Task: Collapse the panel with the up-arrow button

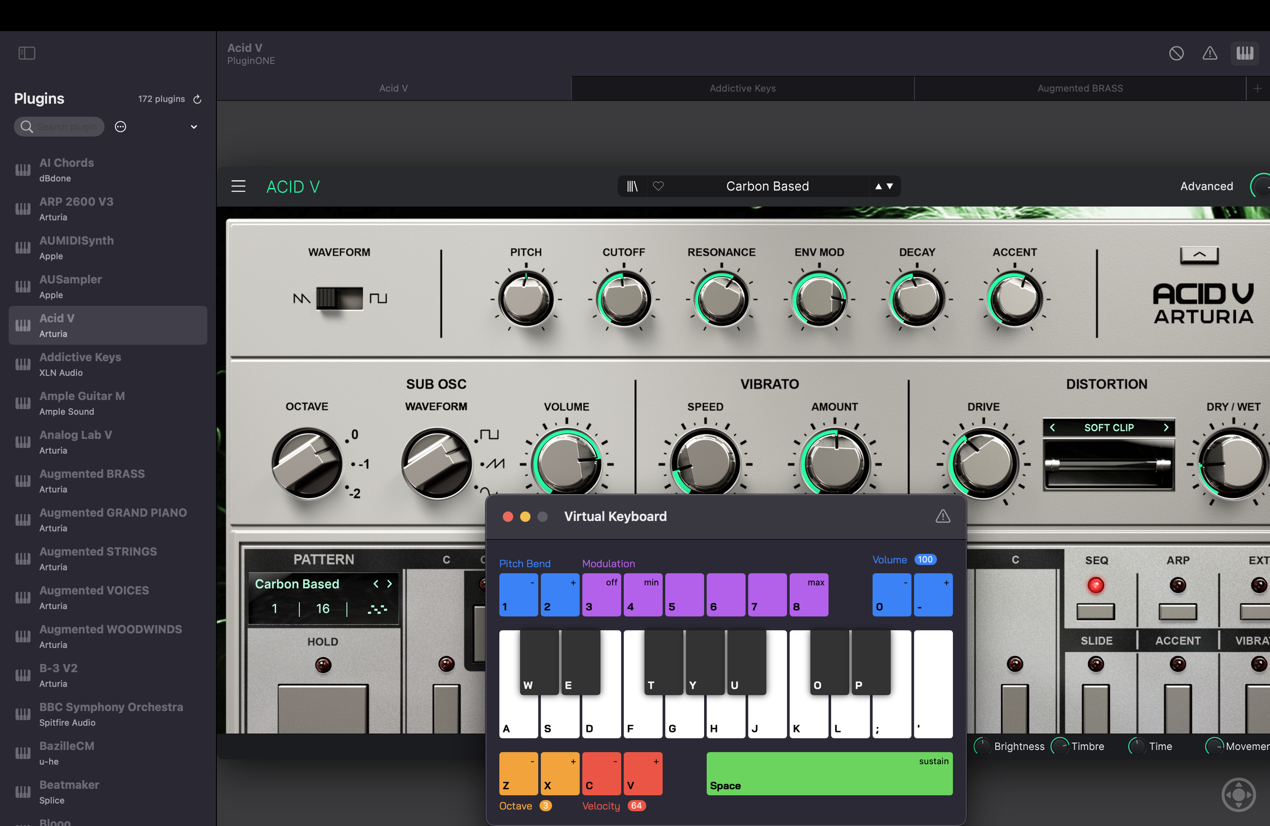Action: click(x=1199, y=255)
